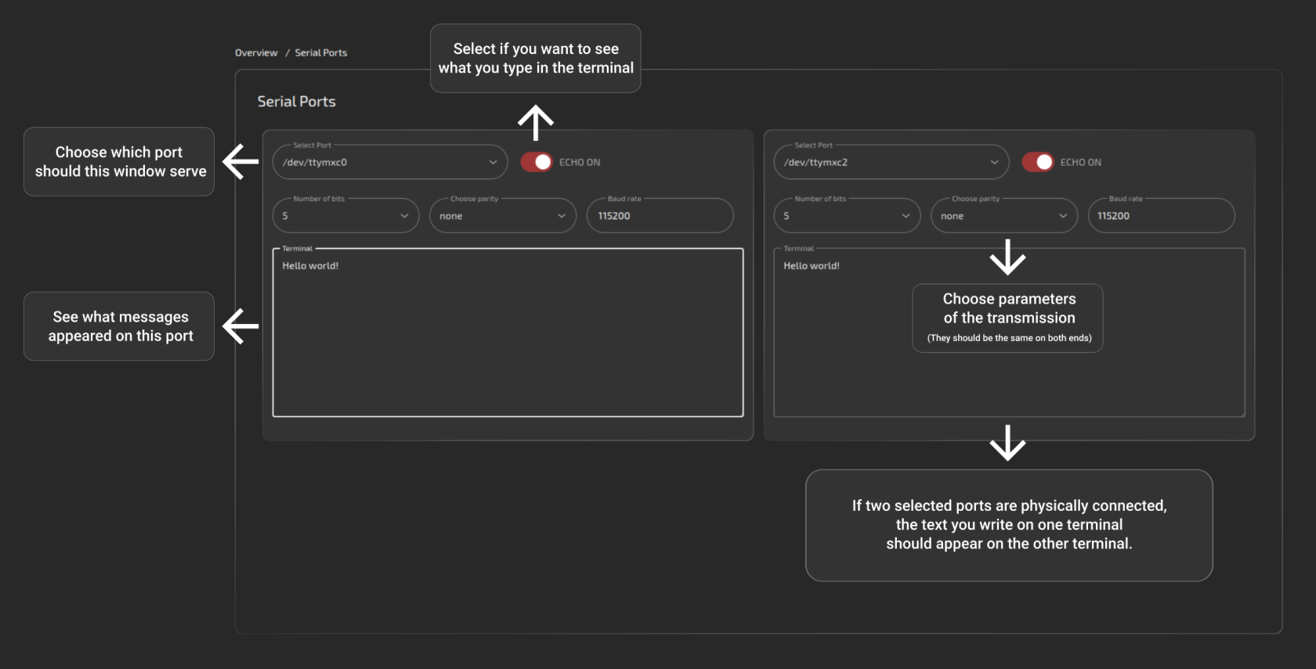Expand the right Choose parity dropdown

click(1003, 216)
